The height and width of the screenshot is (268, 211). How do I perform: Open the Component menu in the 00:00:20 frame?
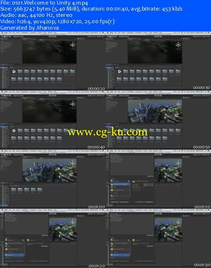[x=33, y=33]
